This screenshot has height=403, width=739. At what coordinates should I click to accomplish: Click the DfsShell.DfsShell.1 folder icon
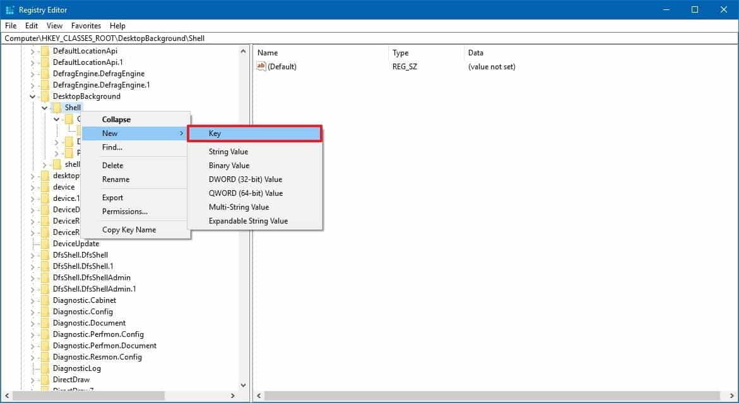tap(45, 266)
